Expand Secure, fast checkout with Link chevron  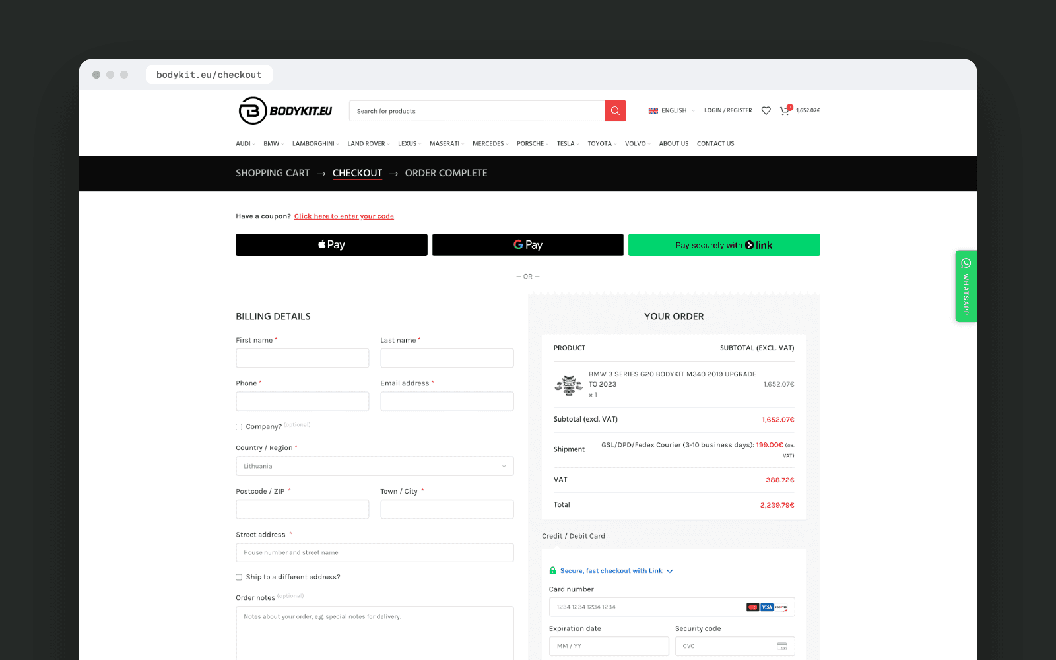670,571
